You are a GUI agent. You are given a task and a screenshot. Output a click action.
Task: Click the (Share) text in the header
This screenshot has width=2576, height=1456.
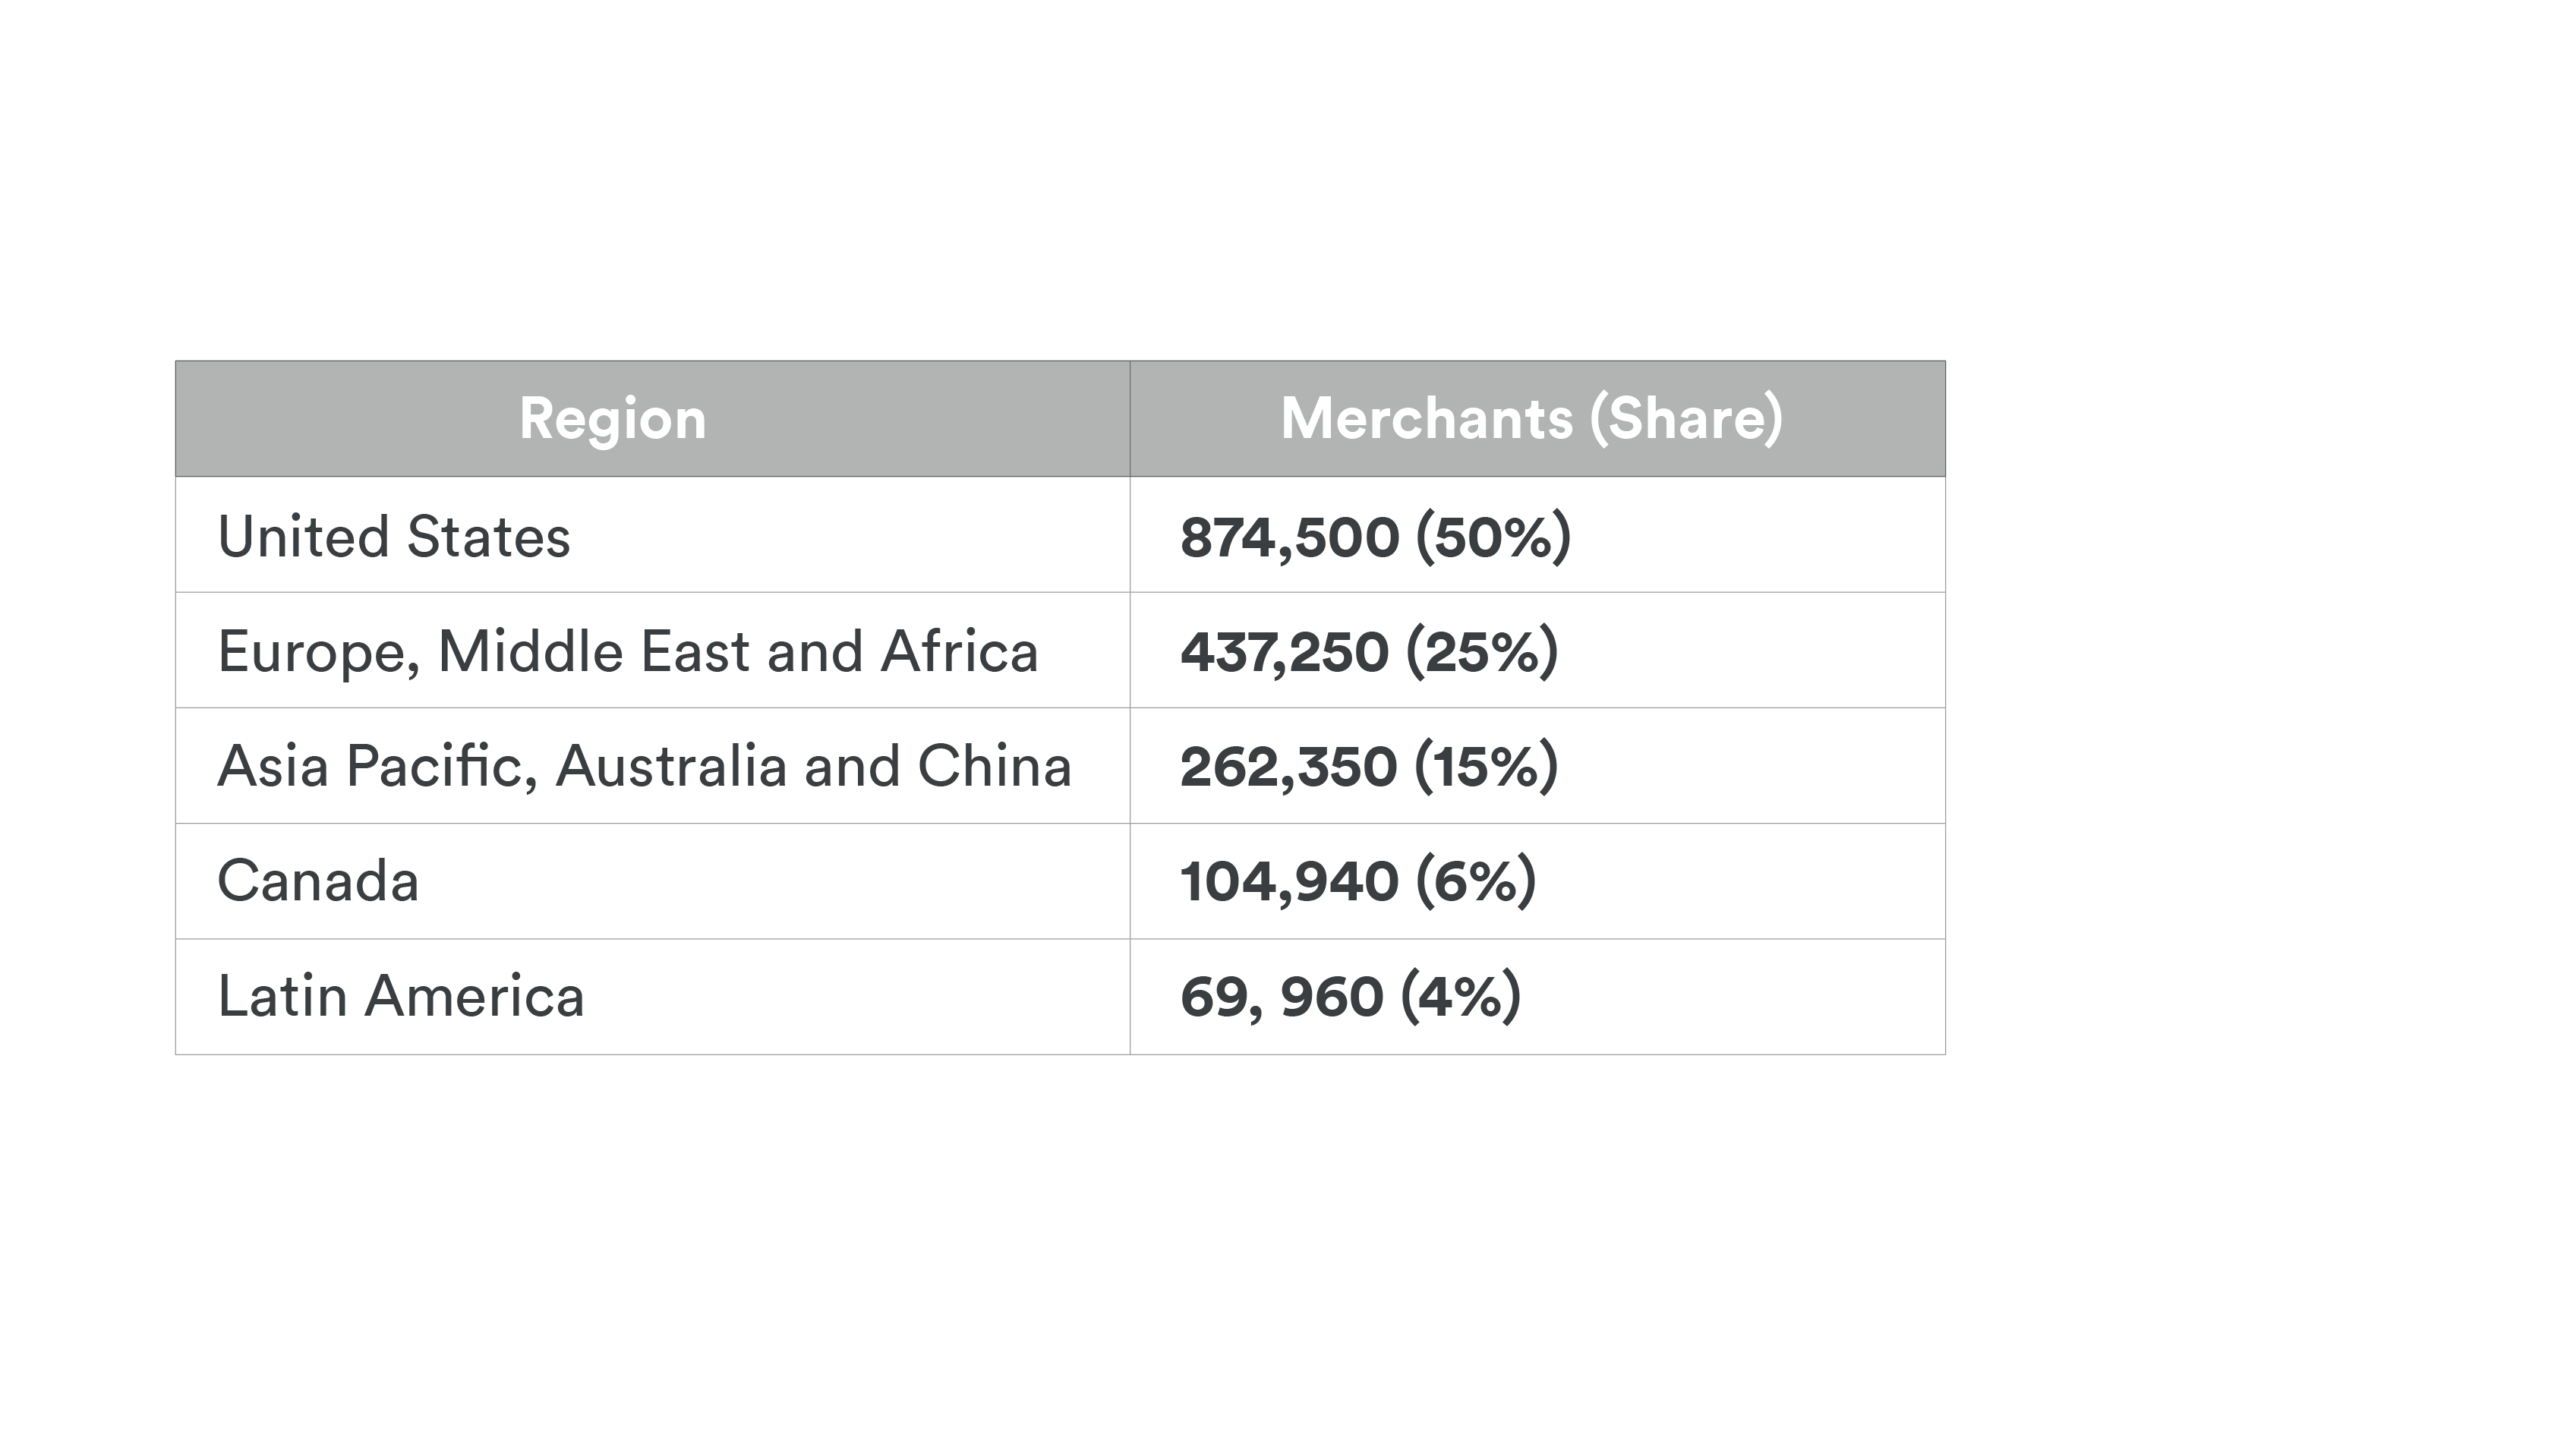pos(1686,418)
